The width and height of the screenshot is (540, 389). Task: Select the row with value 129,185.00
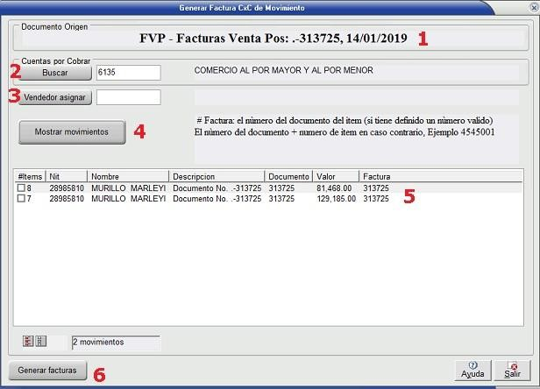click(263, 199)
